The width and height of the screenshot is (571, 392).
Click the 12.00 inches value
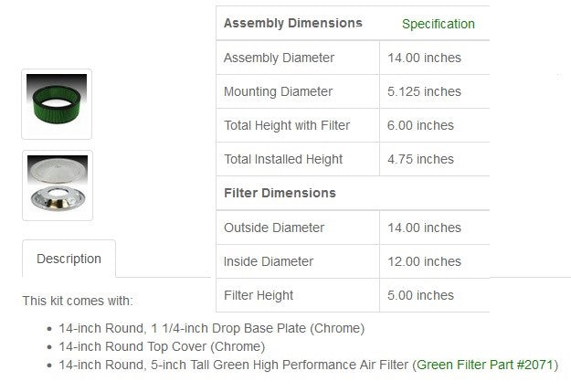point(424,261)
